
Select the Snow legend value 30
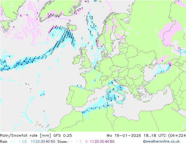pos(102,142)
